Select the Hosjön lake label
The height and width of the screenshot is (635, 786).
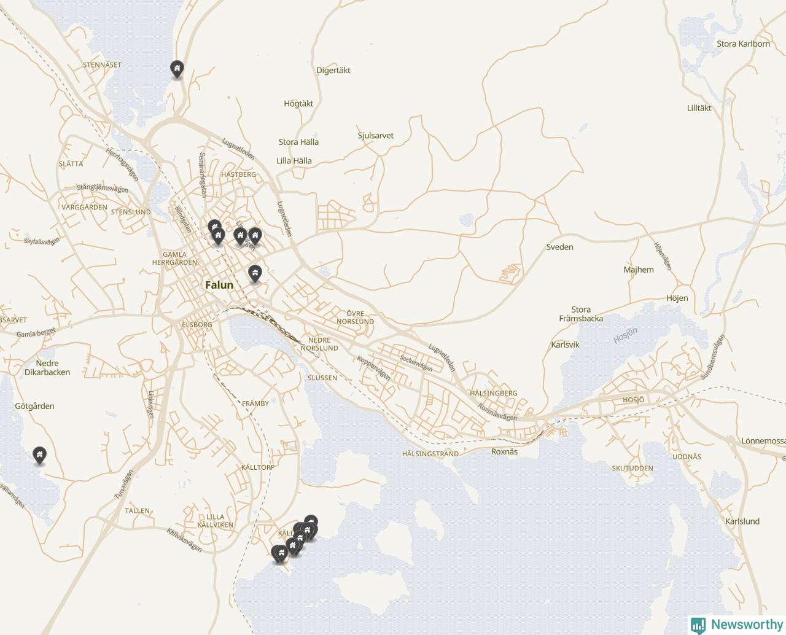pos(625,335)
